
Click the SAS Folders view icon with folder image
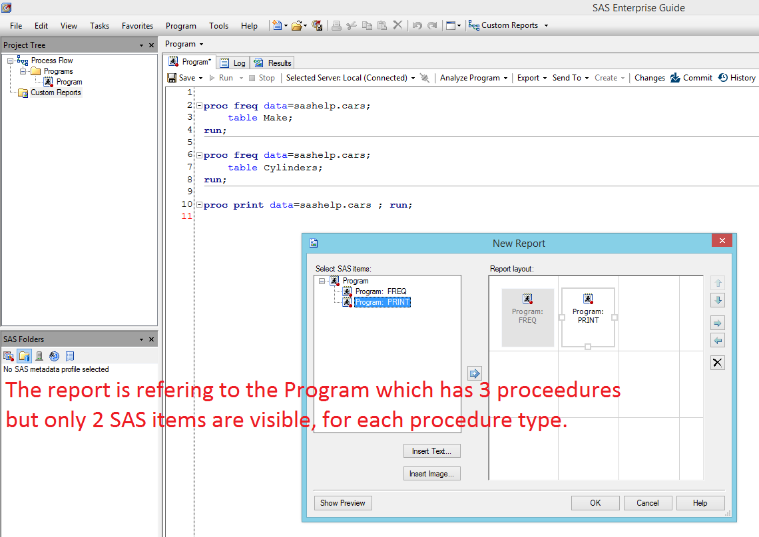[25, 356]
